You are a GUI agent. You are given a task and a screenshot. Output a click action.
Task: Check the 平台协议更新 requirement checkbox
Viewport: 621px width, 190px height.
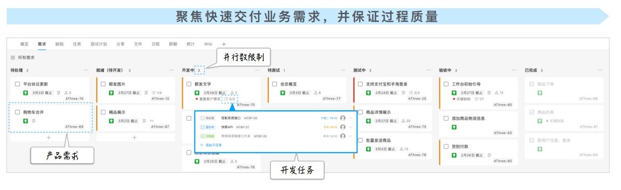tap(17, 84)
